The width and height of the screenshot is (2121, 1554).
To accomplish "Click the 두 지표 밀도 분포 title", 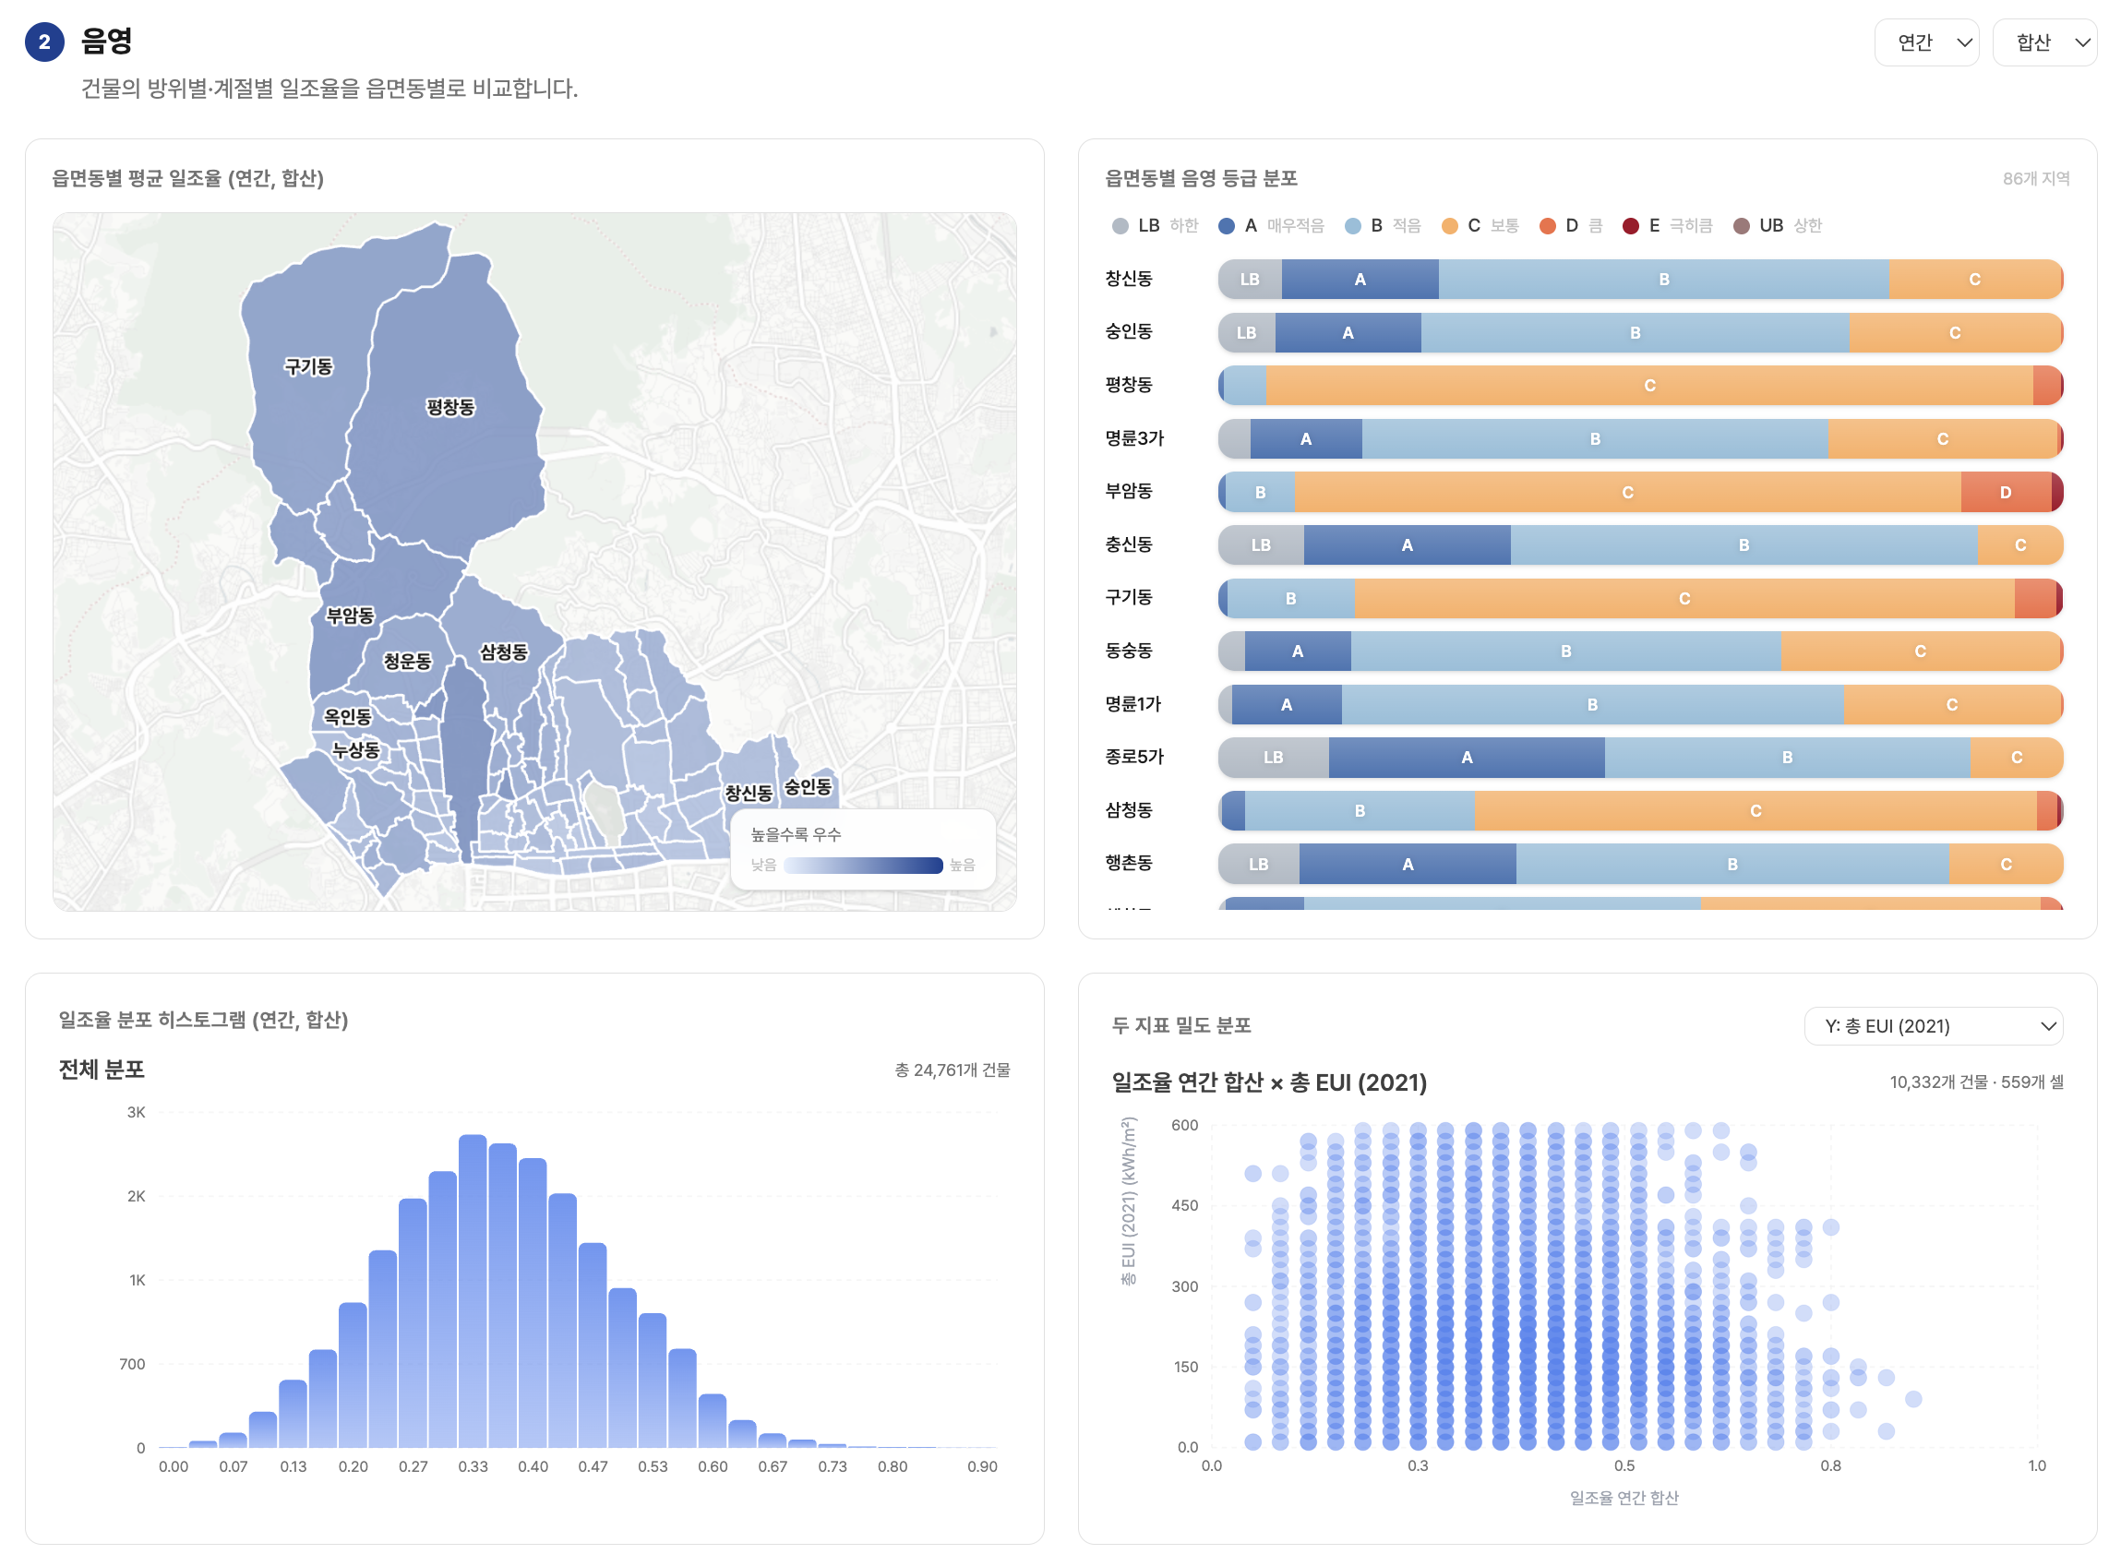I will (x=1180, y=1025).
